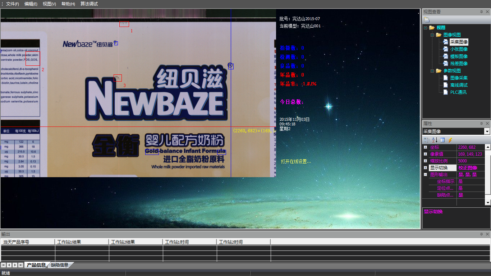Click the 工作站1结果 column header
This screenshot has width=491, height=276.
82,242
